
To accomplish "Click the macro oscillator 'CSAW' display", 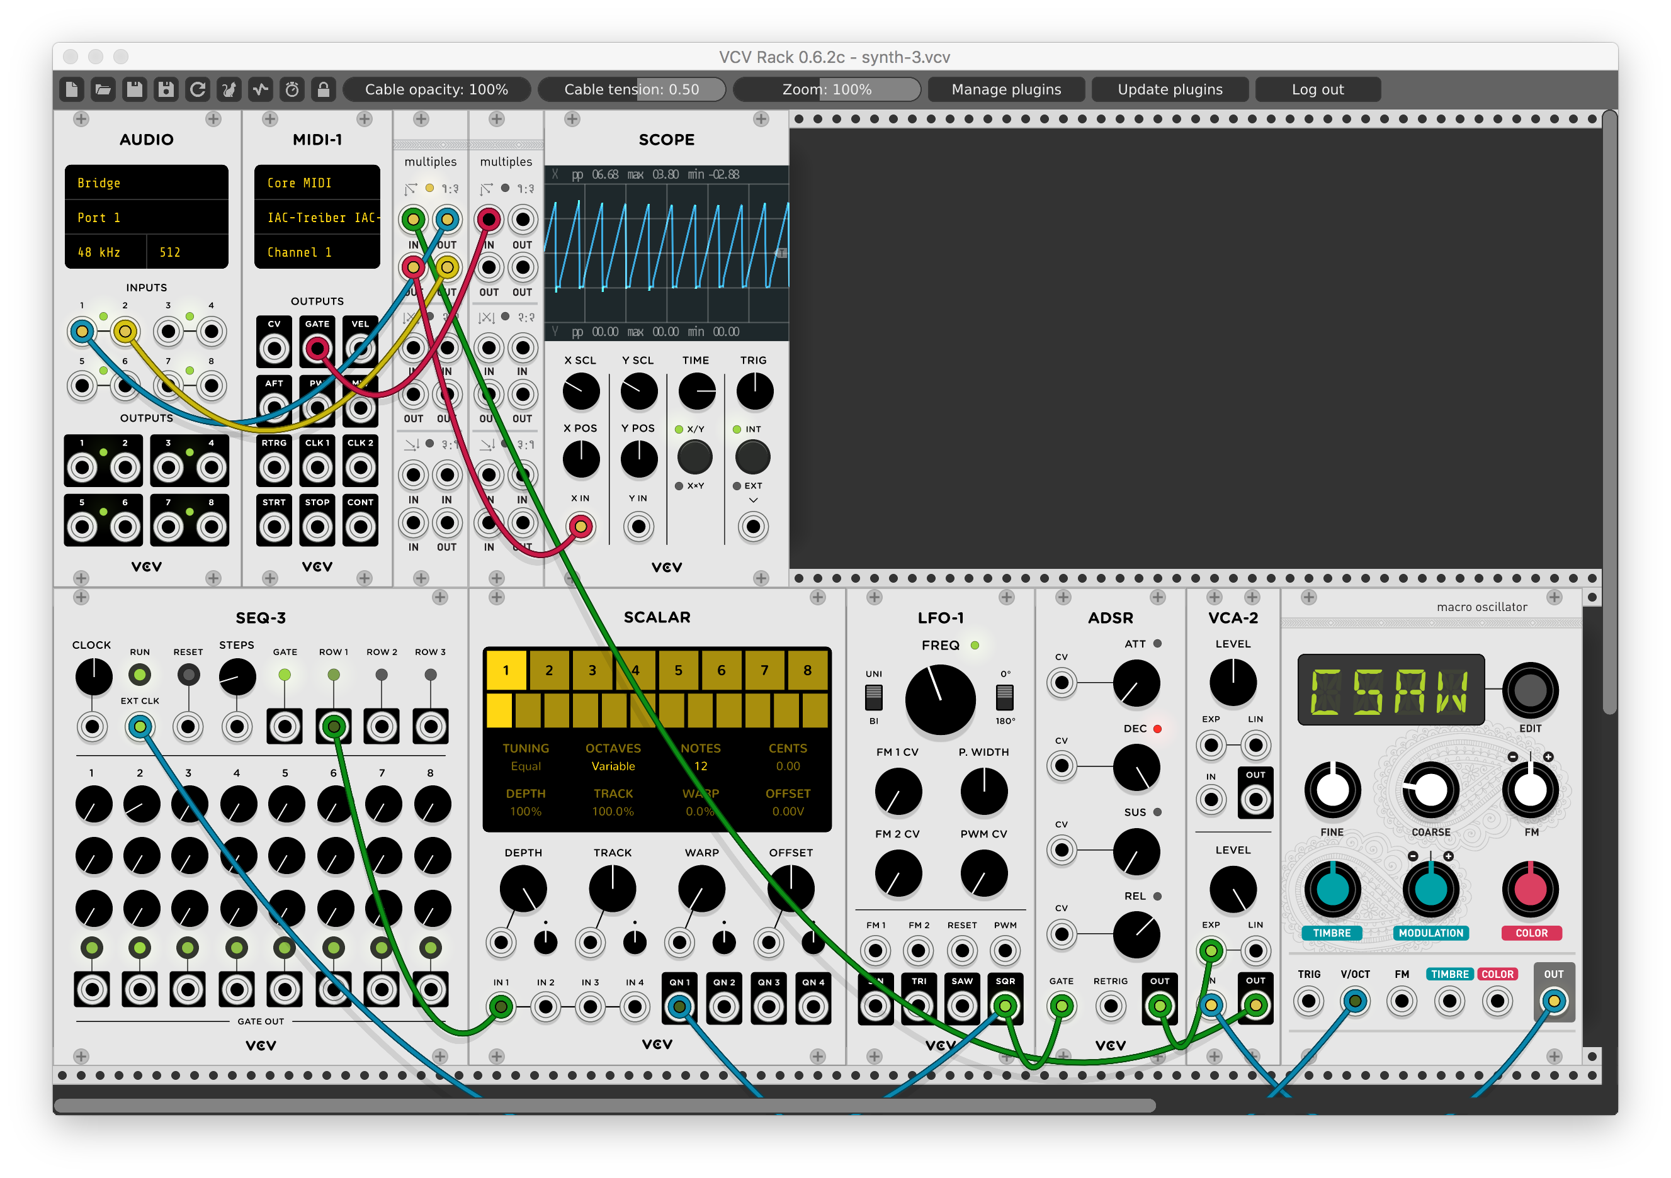I will tap(1390, 690).
